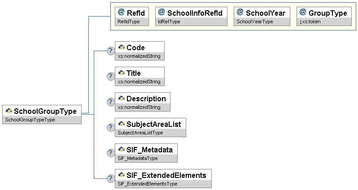This screenshot has width=358, height=190.
Task: Click the question mark icon beside SIF_ExtendedElements
Action: [111, 178]
